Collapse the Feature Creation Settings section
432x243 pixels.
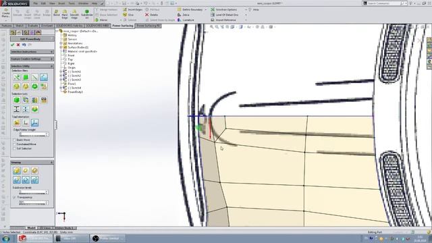pyautogui.click(x=51, y=59)
